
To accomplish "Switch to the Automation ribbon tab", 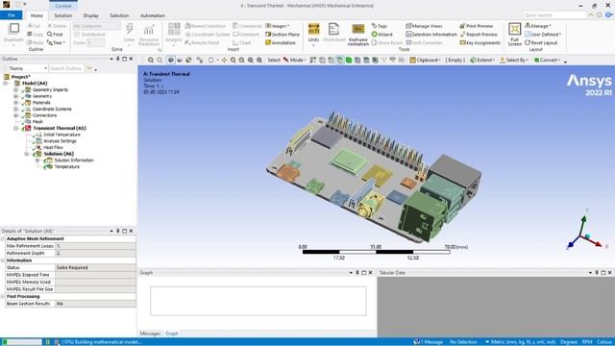I will (x=153, y=15).
